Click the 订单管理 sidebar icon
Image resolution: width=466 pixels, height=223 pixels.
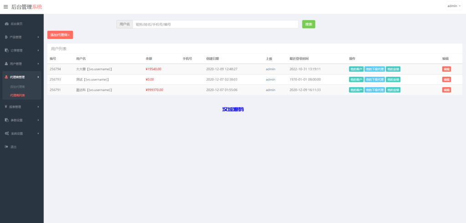coord(6,50)
